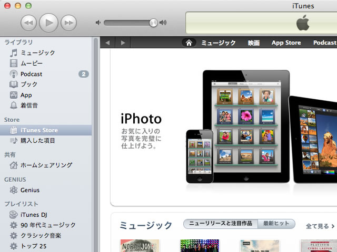Screen dimensions: 337x252
Task: Switch to the App Store tab
Action: 286,43
